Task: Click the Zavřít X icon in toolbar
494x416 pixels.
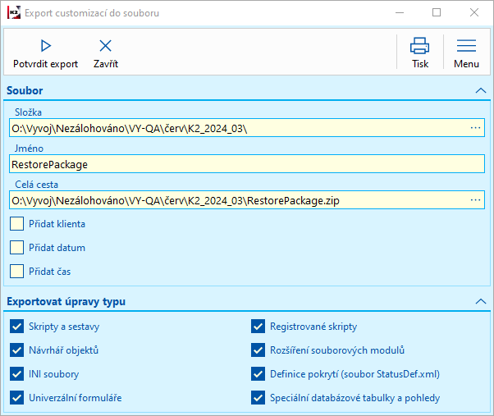Action: pyautogui.click(x=105, y=46)
